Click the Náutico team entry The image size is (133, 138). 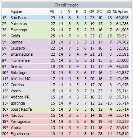click(x=17, y=115)
